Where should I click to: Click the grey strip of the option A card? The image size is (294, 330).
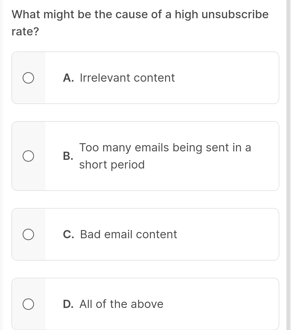pyautogui.click(x=39, y=93)
